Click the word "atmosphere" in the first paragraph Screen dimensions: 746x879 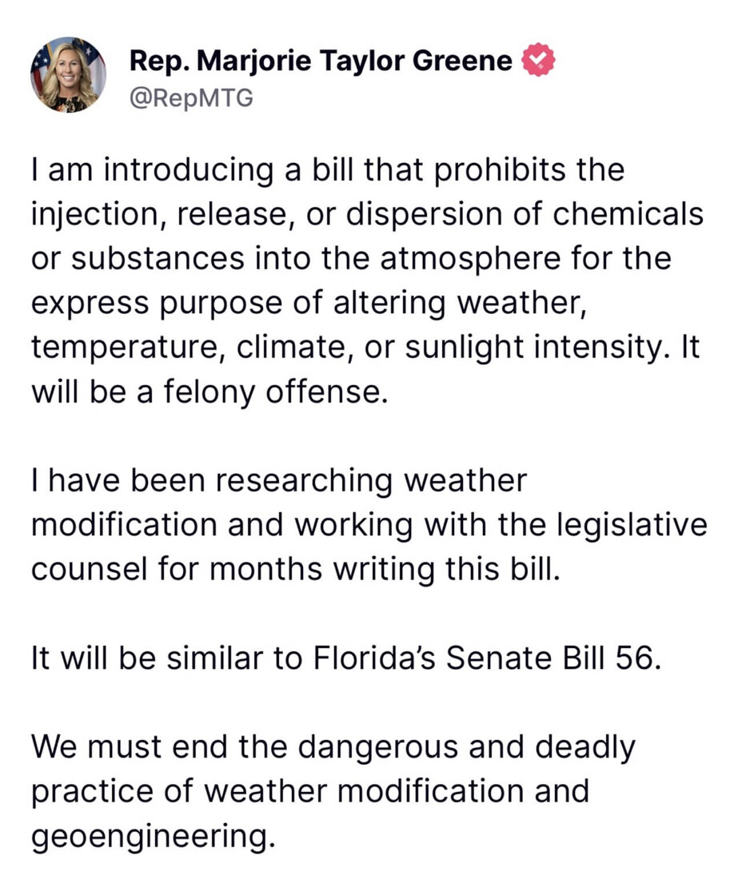(x=447, y=260)
